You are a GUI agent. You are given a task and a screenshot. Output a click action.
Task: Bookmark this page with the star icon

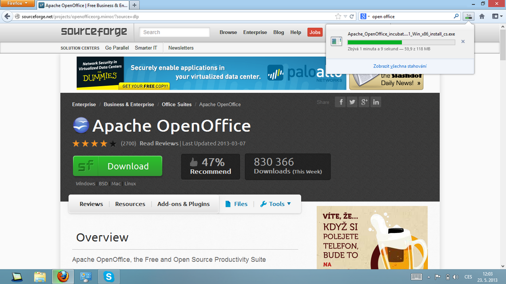point(338,16)
